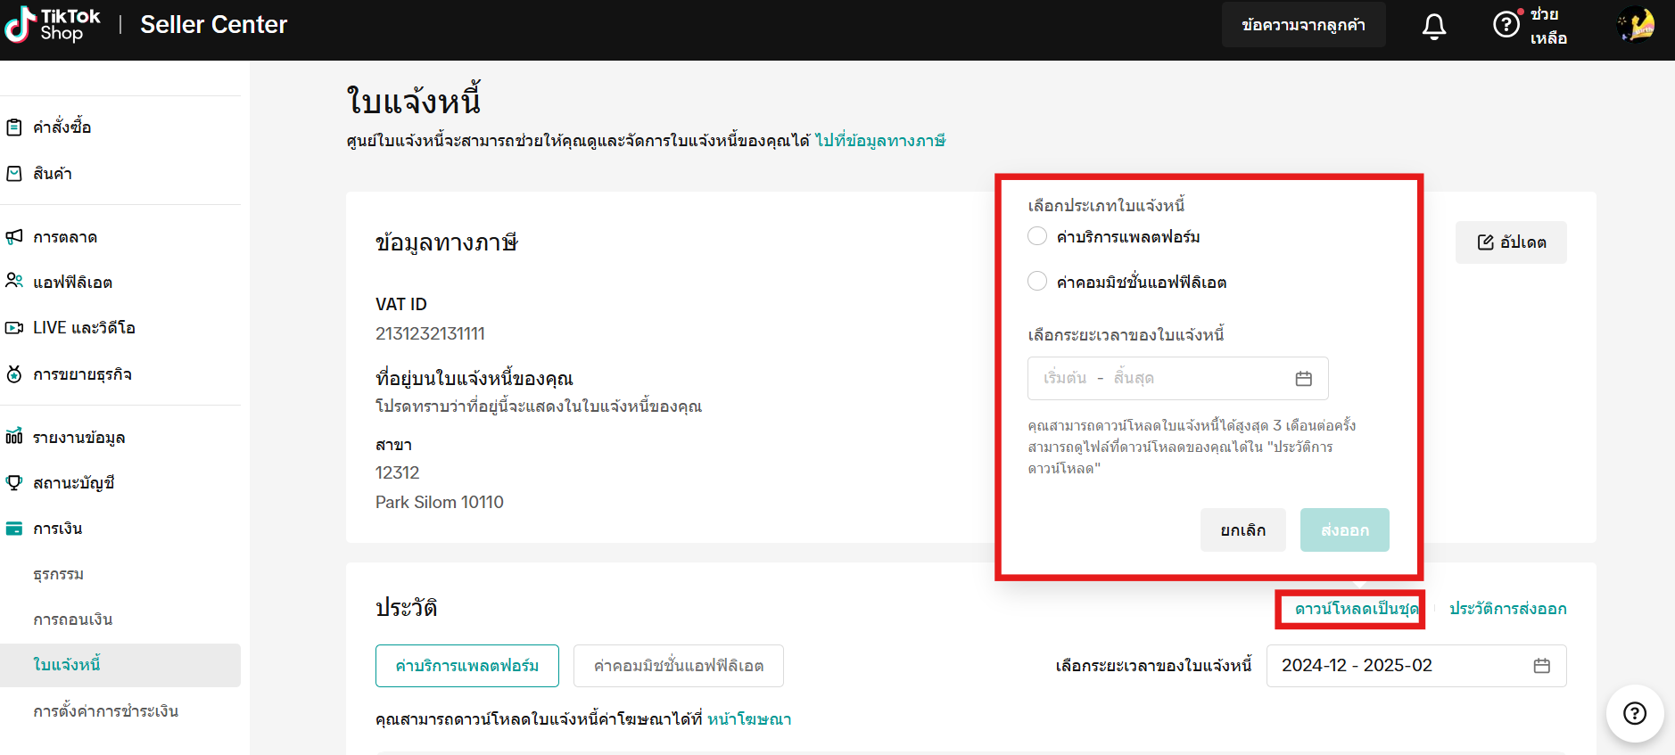Click the ข้อความจากลูกค้า button
Screen dimensions: 1675x755
tap(1304, 25)
